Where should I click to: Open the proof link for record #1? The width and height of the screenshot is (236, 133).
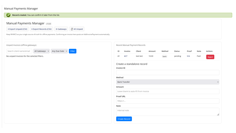click(188, 56)
